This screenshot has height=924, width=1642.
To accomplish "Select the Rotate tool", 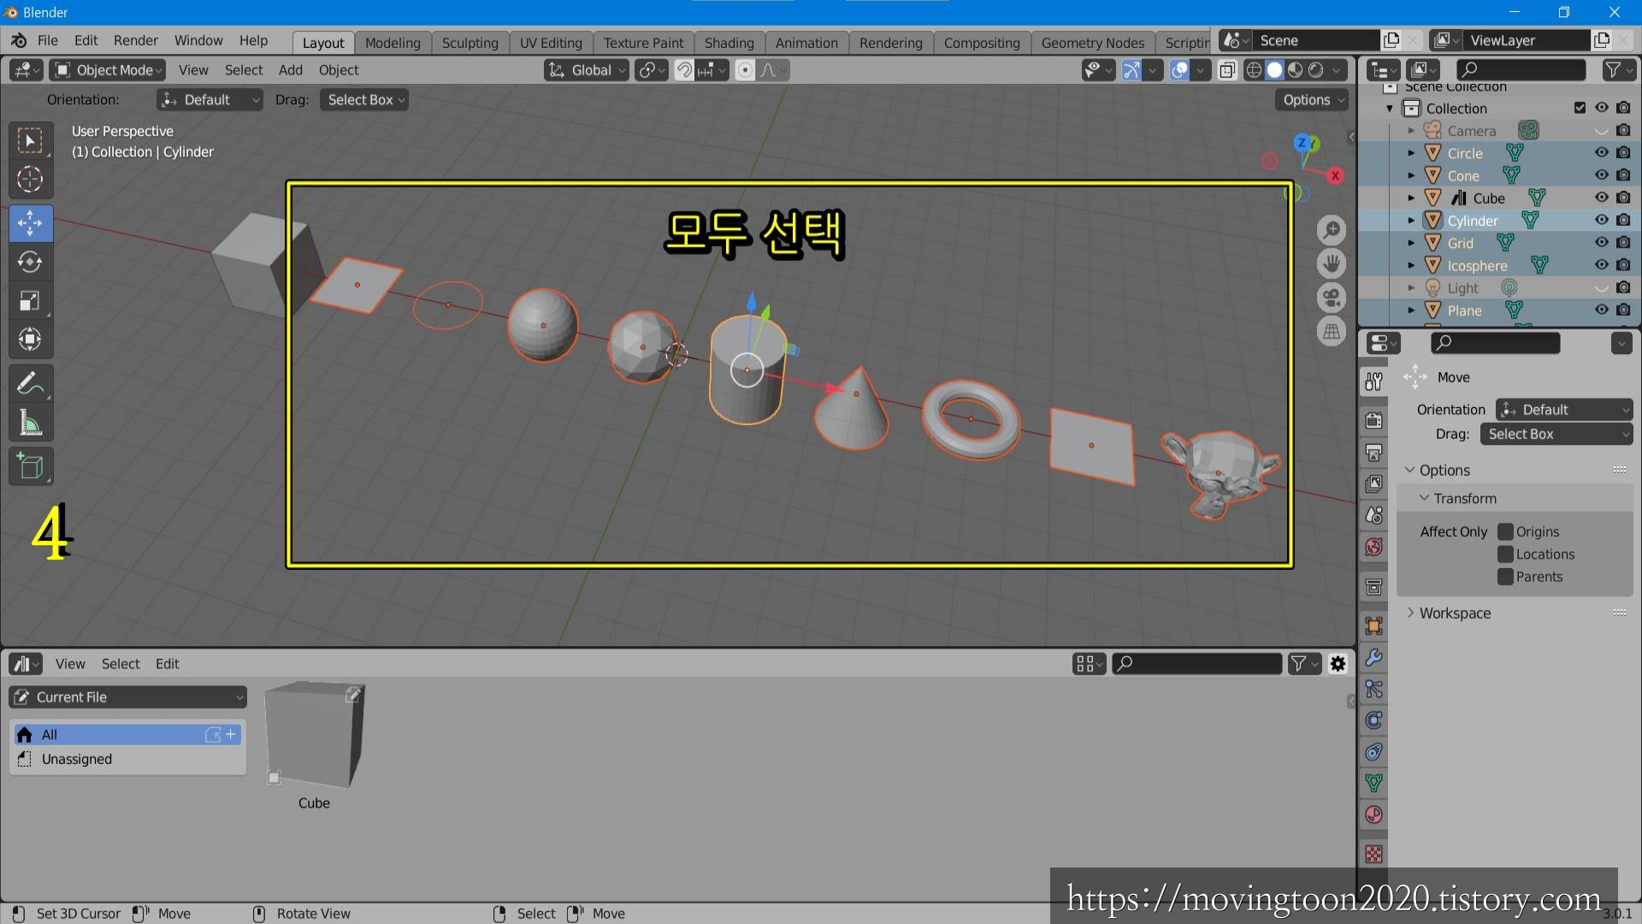I will 30,262.
